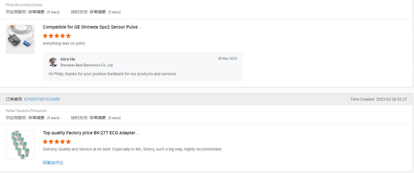This screenshot has height=173, width=414.
Task: Click the 28 Mar 2023 reply date
Action: (227, 59)
